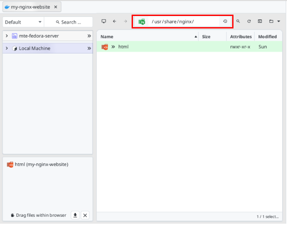
Task: Click the Sun modified date cell
Action: 263,47
